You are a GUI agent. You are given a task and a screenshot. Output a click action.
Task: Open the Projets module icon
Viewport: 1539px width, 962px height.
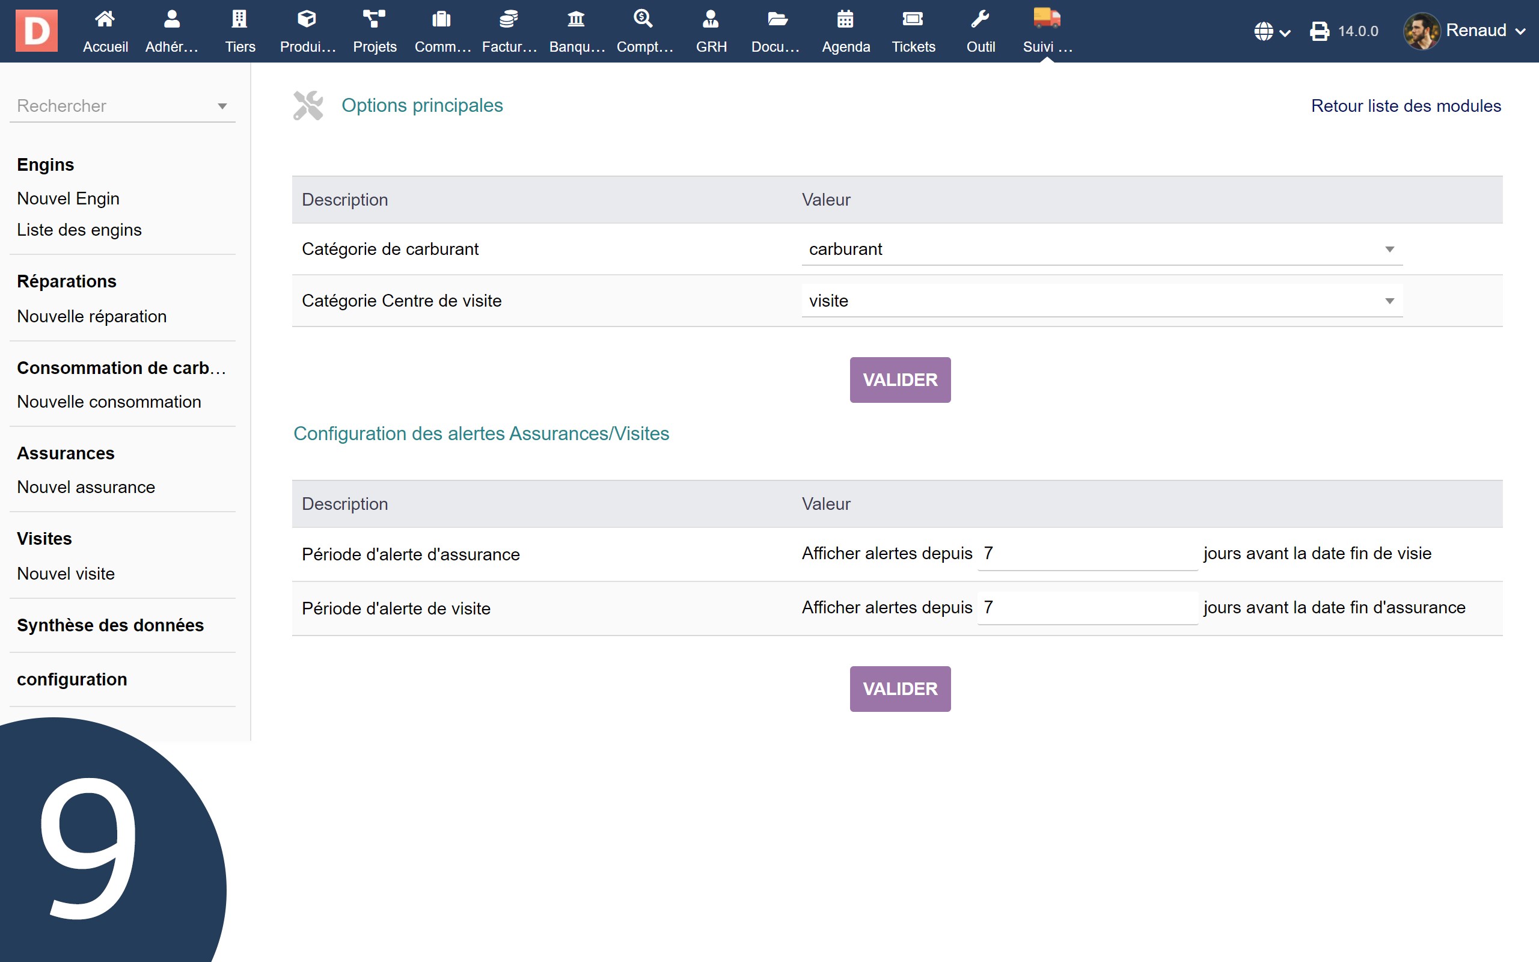point(374,20)
